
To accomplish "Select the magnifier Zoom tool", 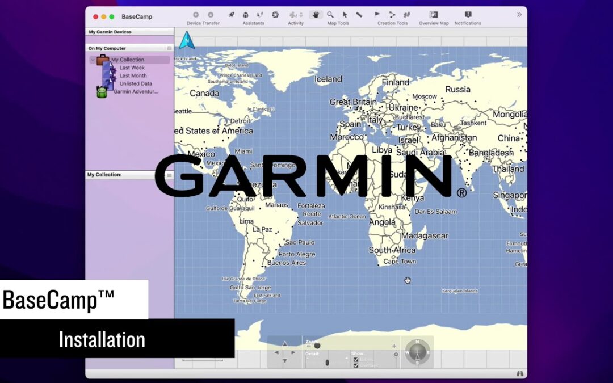I will click(x=330, y=15).
